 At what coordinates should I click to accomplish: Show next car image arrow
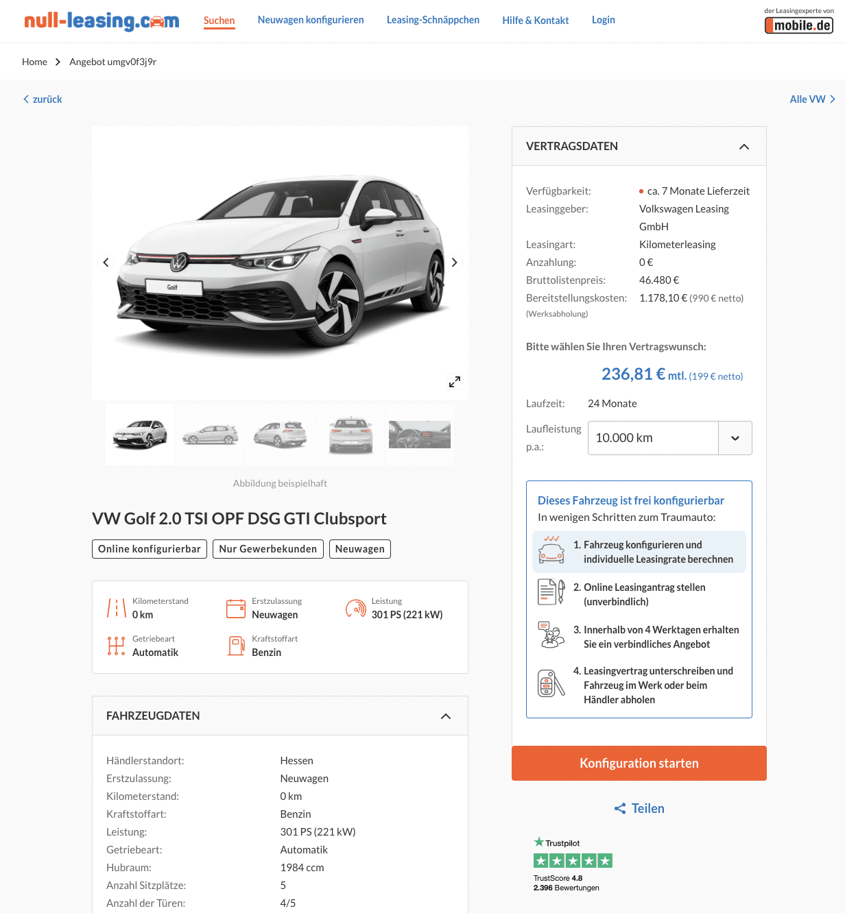click(x=455, y=263)
